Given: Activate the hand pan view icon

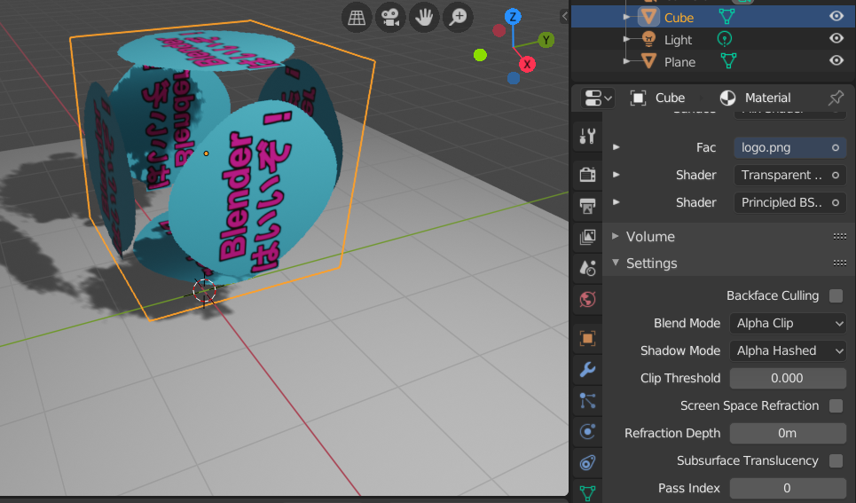Looking at the screenshot, I should (x=424, y=18).
